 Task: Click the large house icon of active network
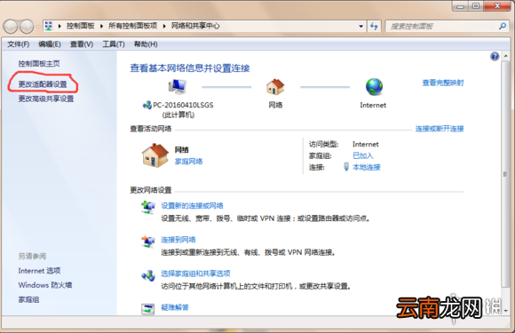click(155, 155)
